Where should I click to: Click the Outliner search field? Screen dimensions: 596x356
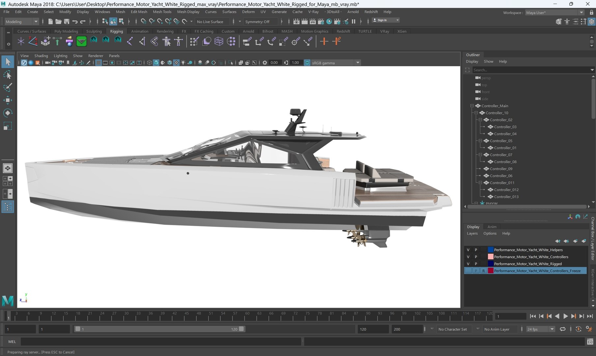click(x=531, y=70)
